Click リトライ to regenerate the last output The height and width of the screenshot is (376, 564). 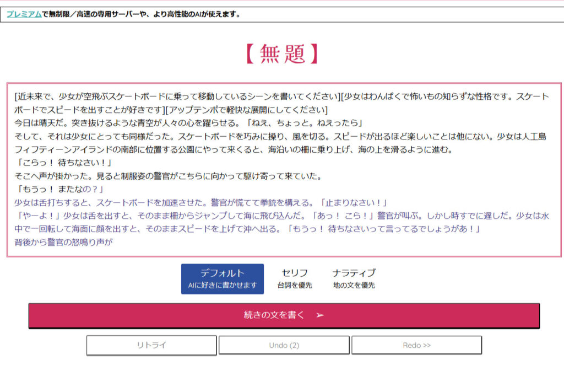[x=151, y=346]
